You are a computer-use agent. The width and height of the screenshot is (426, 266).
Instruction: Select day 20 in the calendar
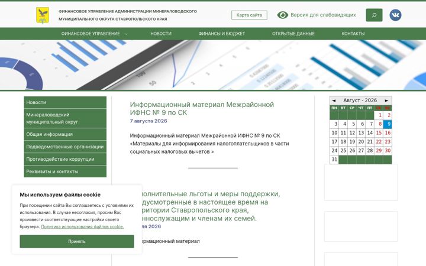(361, 142)
